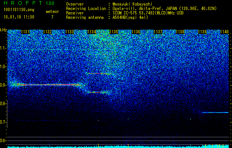The width and height of the screenshot is (232, 148).
Task: Click the 1133 time marker
Action: pos(70,32)
